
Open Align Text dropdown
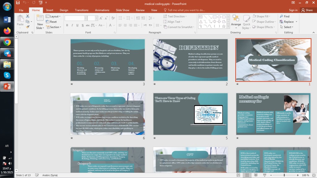click(x=173, y=22)
